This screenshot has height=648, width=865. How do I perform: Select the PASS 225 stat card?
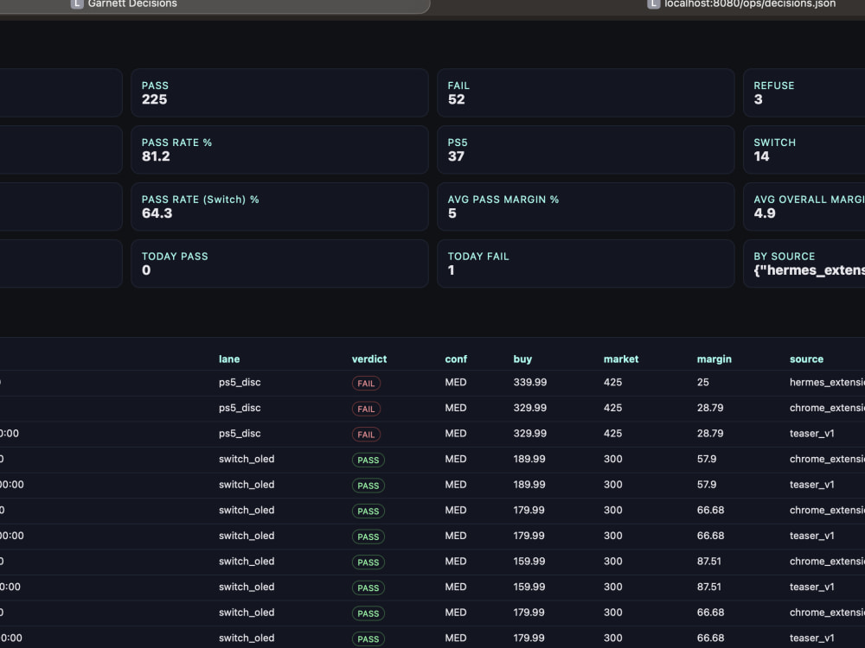[x=279, y=92]
